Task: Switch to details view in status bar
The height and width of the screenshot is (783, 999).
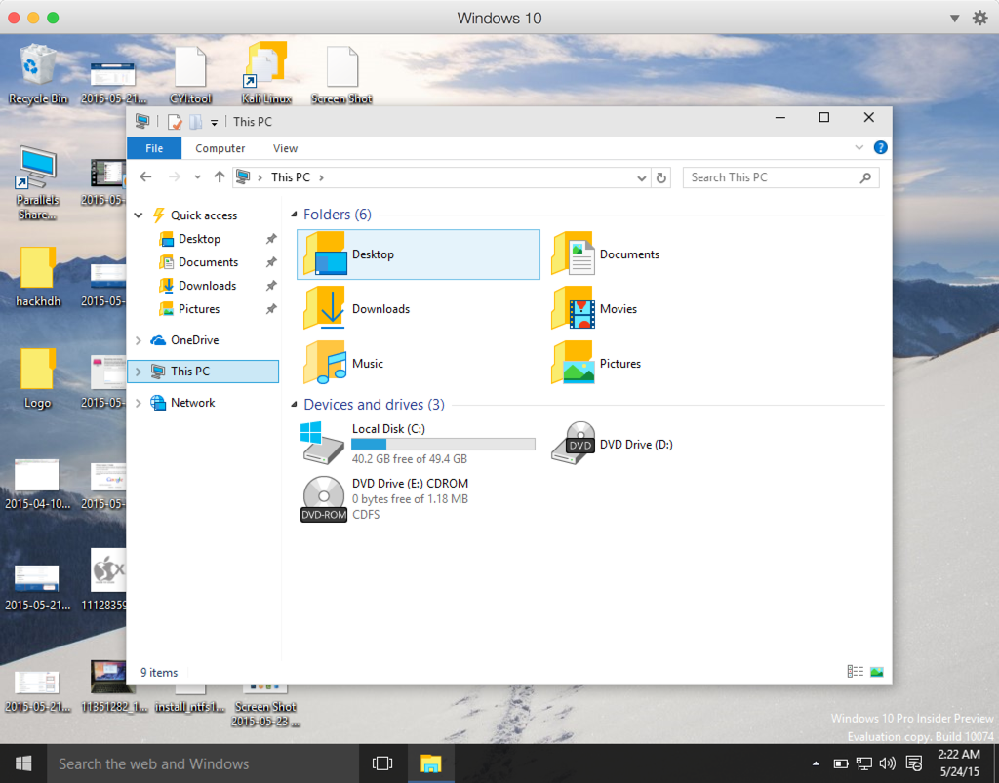Action: 856,672
